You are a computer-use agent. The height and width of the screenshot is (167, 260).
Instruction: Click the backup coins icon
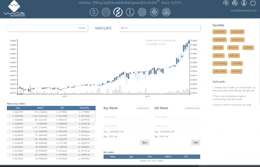click(x=226, y=3)
